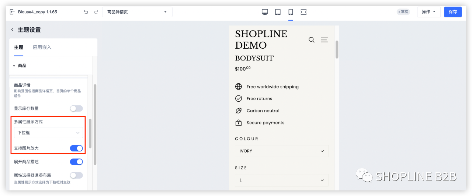Redo the last change
The image size is (472, 196).
(x=96, y=12)
